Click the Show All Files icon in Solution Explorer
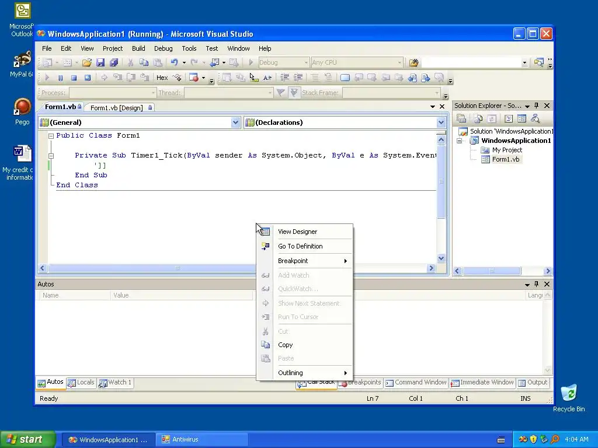This screenshot has height=448, width=598. pos(478,118)
